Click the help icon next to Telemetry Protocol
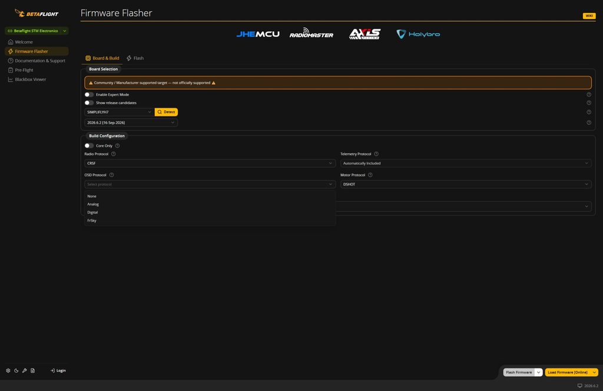 point(376,154)
